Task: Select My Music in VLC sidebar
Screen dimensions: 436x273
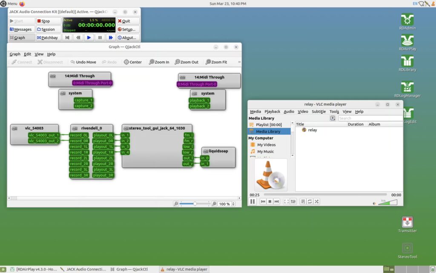Action: pyautogui.click(x=269, y=151)
